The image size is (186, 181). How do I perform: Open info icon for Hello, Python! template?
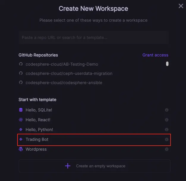(x=167, y=130)
